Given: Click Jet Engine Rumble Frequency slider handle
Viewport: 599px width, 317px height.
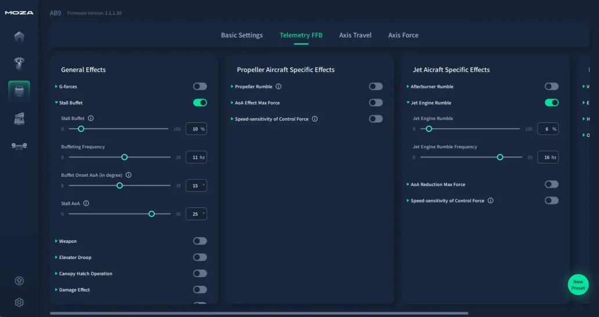Looking at the screenshot, I should [x=500, y=157].
